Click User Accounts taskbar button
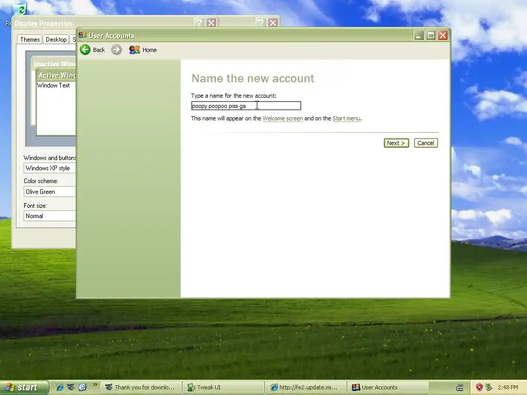 388,387
